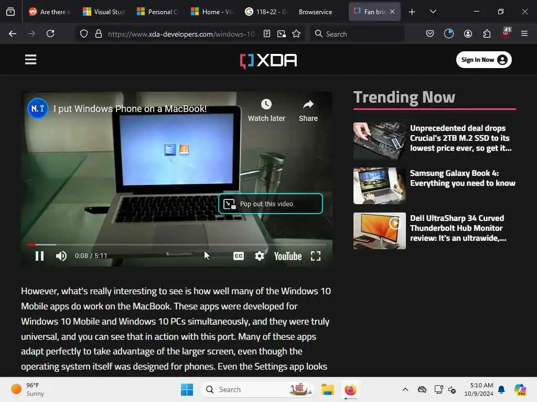Image resolution: width=537 pixels, height=402 pixels.
Task: Open Crucial 2TB M.2 SSD deal article
Action: [x=461, y=138]
